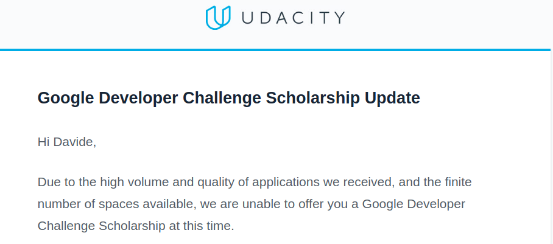Click the blue divider line under header
This screenshot has width=553, height=244.
click(x=276, y=49)
